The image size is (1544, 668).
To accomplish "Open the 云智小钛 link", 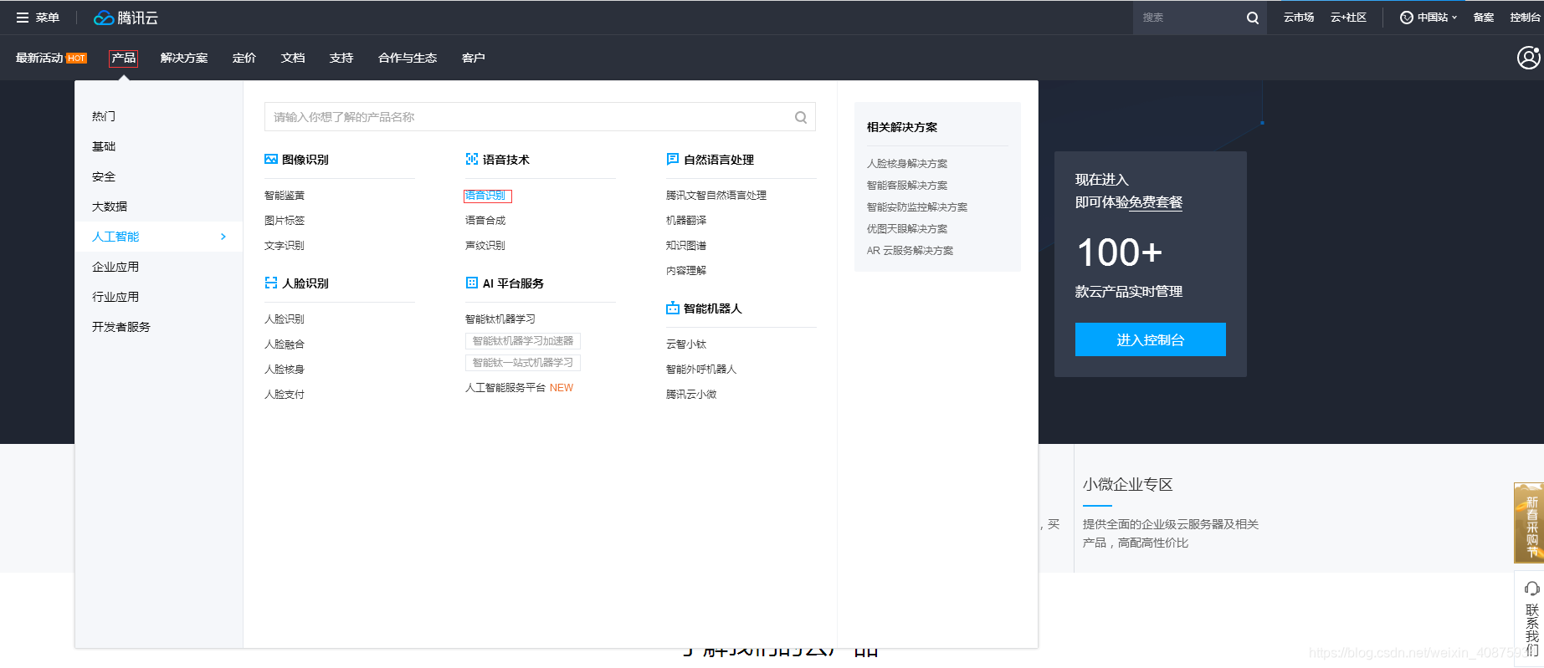I will click(x=686, y=344).
